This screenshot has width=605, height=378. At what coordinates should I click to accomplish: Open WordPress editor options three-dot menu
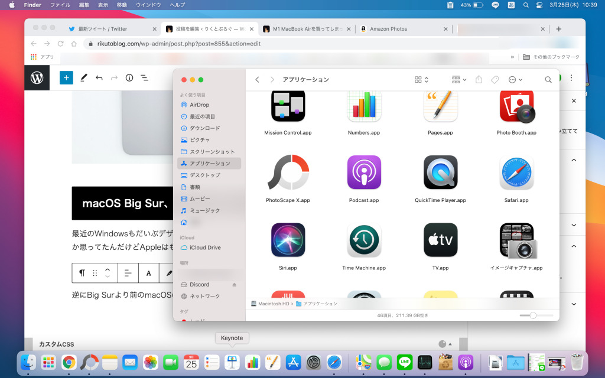click(571, 78)
